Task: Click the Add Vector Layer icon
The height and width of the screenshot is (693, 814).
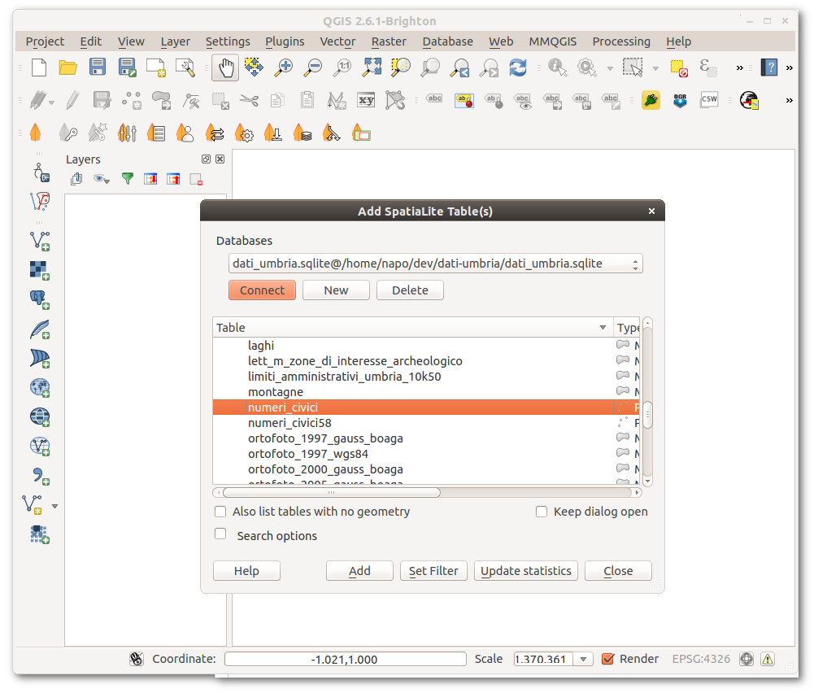Action: 40,241
